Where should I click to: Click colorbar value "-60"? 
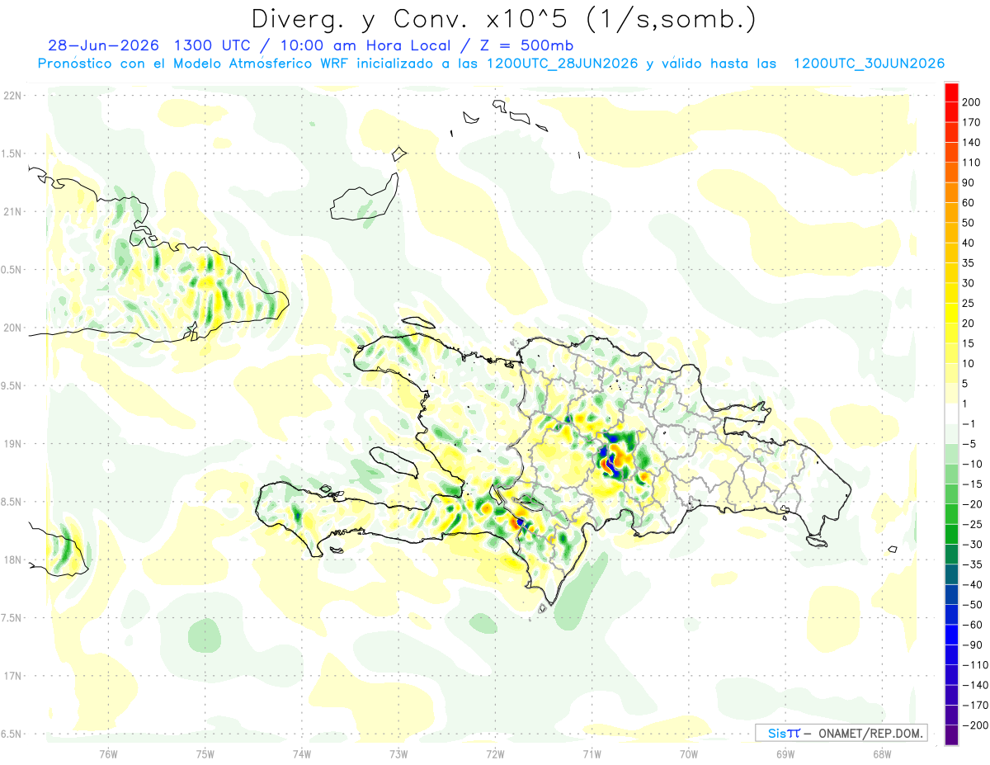(x=973, y=625)
